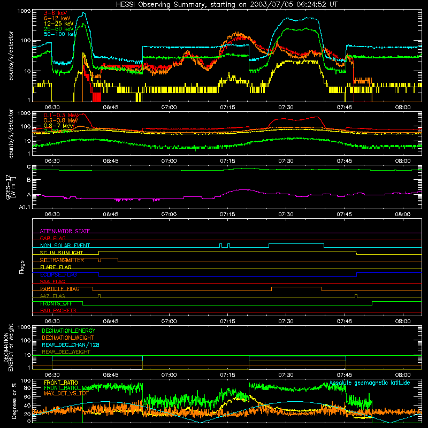Select the ATTENUATOR_STATE flag label
Screen dimensions: 428x428
pyautogui.click(x=65, y=231)
